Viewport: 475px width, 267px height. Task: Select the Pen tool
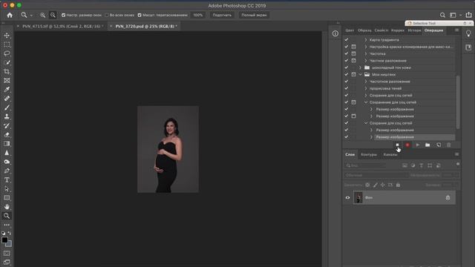click(x=7, y=171)
